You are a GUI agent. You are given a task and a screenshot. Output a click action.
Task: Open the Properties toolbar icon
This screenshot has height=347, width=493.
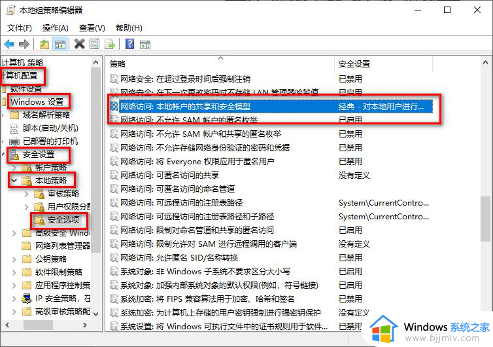95,44
